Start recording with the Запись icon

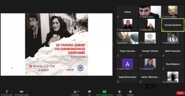tap(119, 92)
